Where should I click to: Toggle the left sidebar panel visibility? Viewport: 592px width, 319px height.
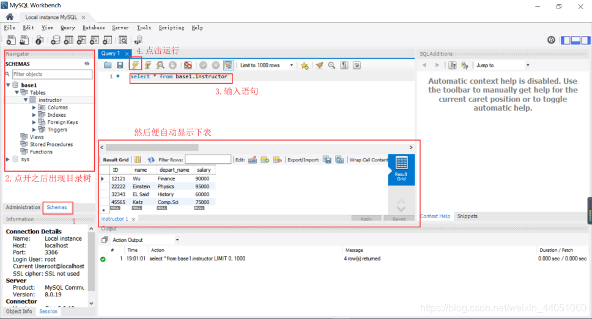566,40
